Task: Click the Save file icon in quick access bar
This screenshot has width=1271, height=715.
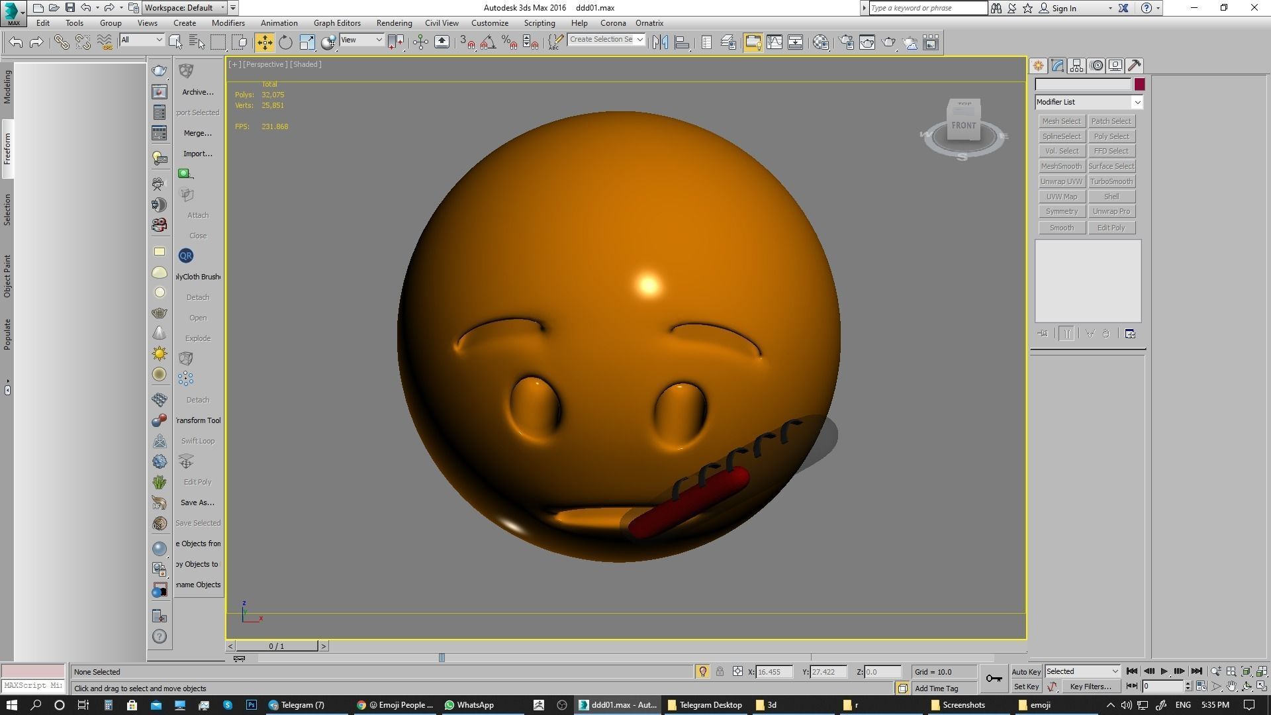Action: (70, 8)
